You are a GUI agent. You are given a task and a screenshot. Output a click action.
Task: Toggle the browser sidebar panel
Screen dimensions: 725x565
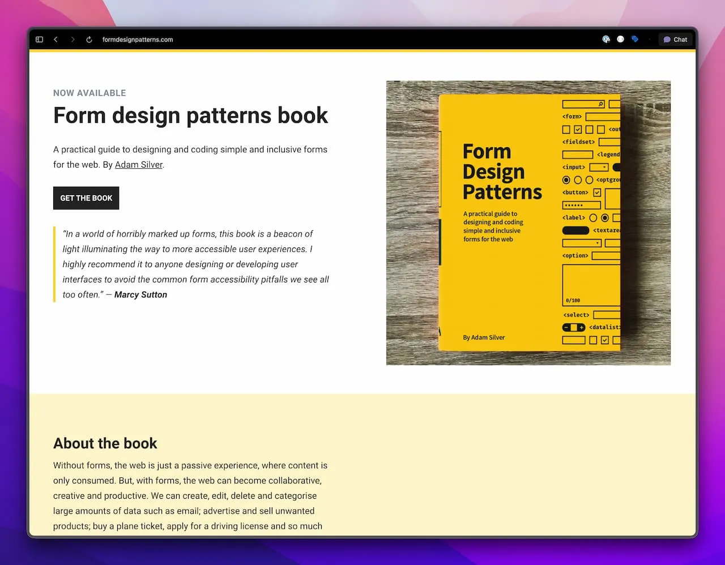click(39, 39)
